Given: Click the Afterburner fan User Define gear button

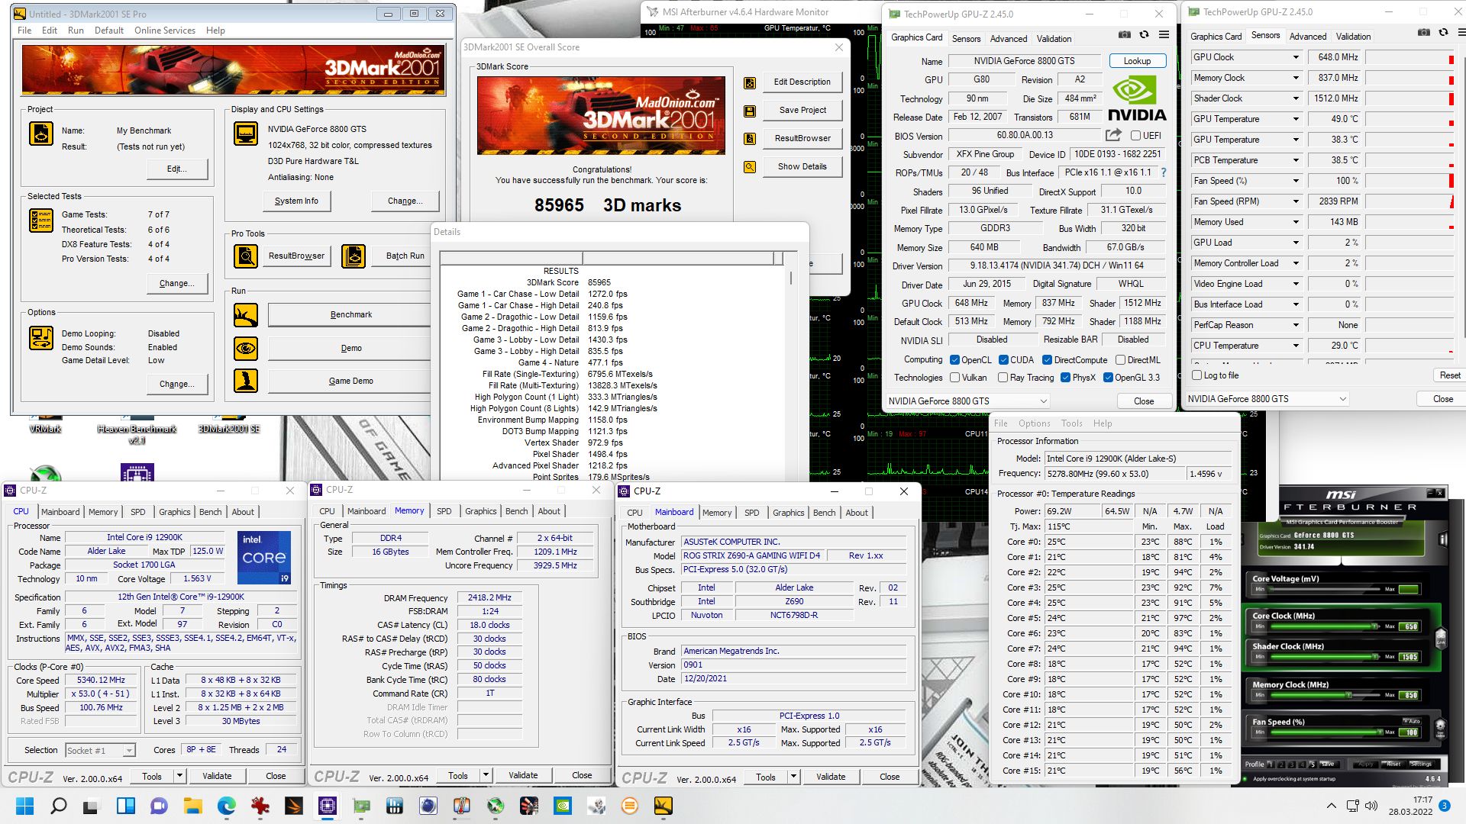Looking at the screenshot, I should click(1440, 728).
